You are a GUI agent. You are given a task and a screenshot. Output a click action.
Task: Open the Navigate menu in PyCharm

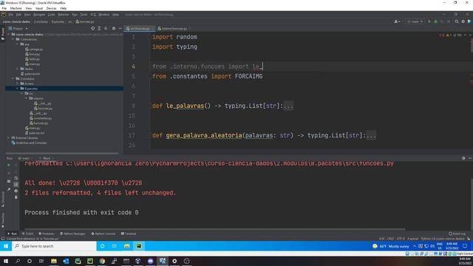click(39, 15)
